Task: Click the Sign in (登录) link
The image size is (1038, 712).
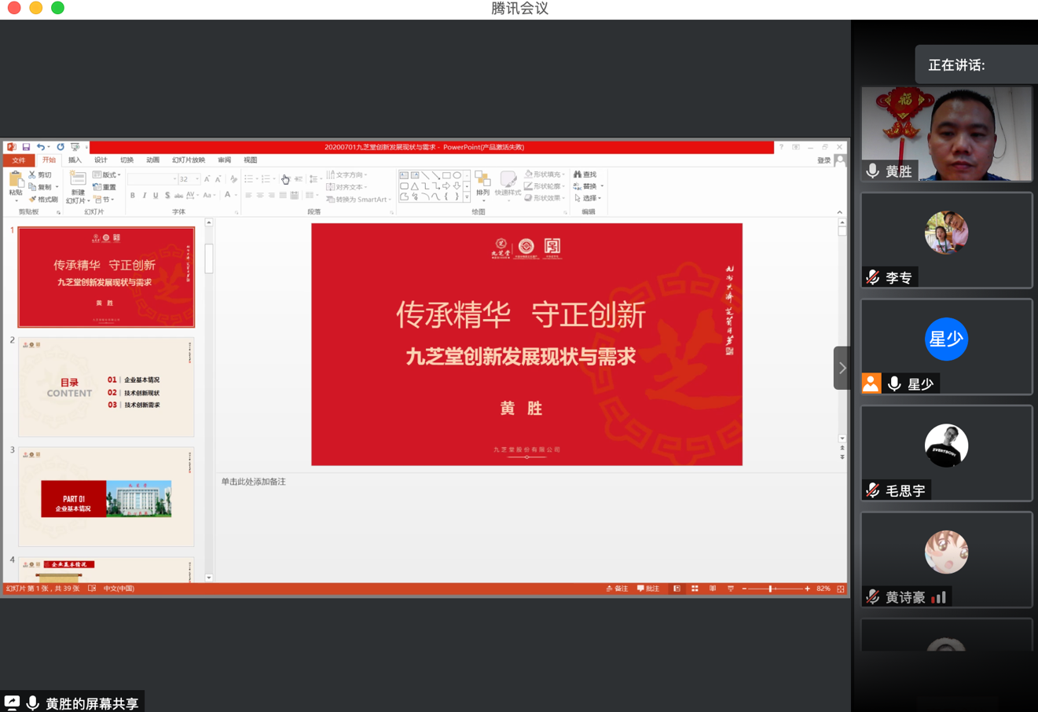Action: (x=823, y=160)
